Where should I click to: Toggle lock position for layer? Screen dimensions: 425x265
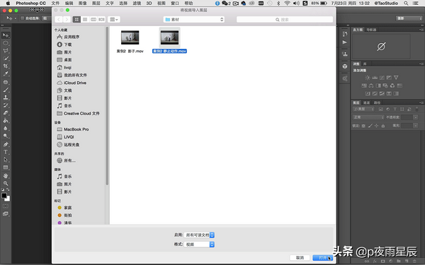[x=377, y=126]
